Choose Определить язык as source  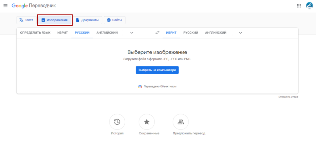35,33
